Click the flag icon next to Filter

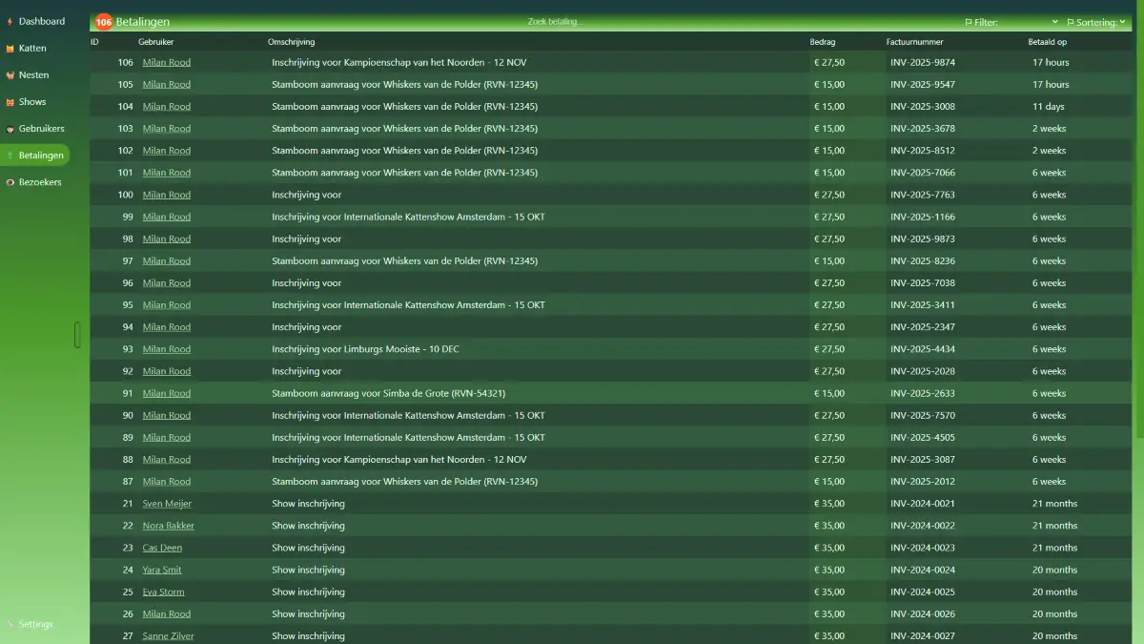pos(967,21)
